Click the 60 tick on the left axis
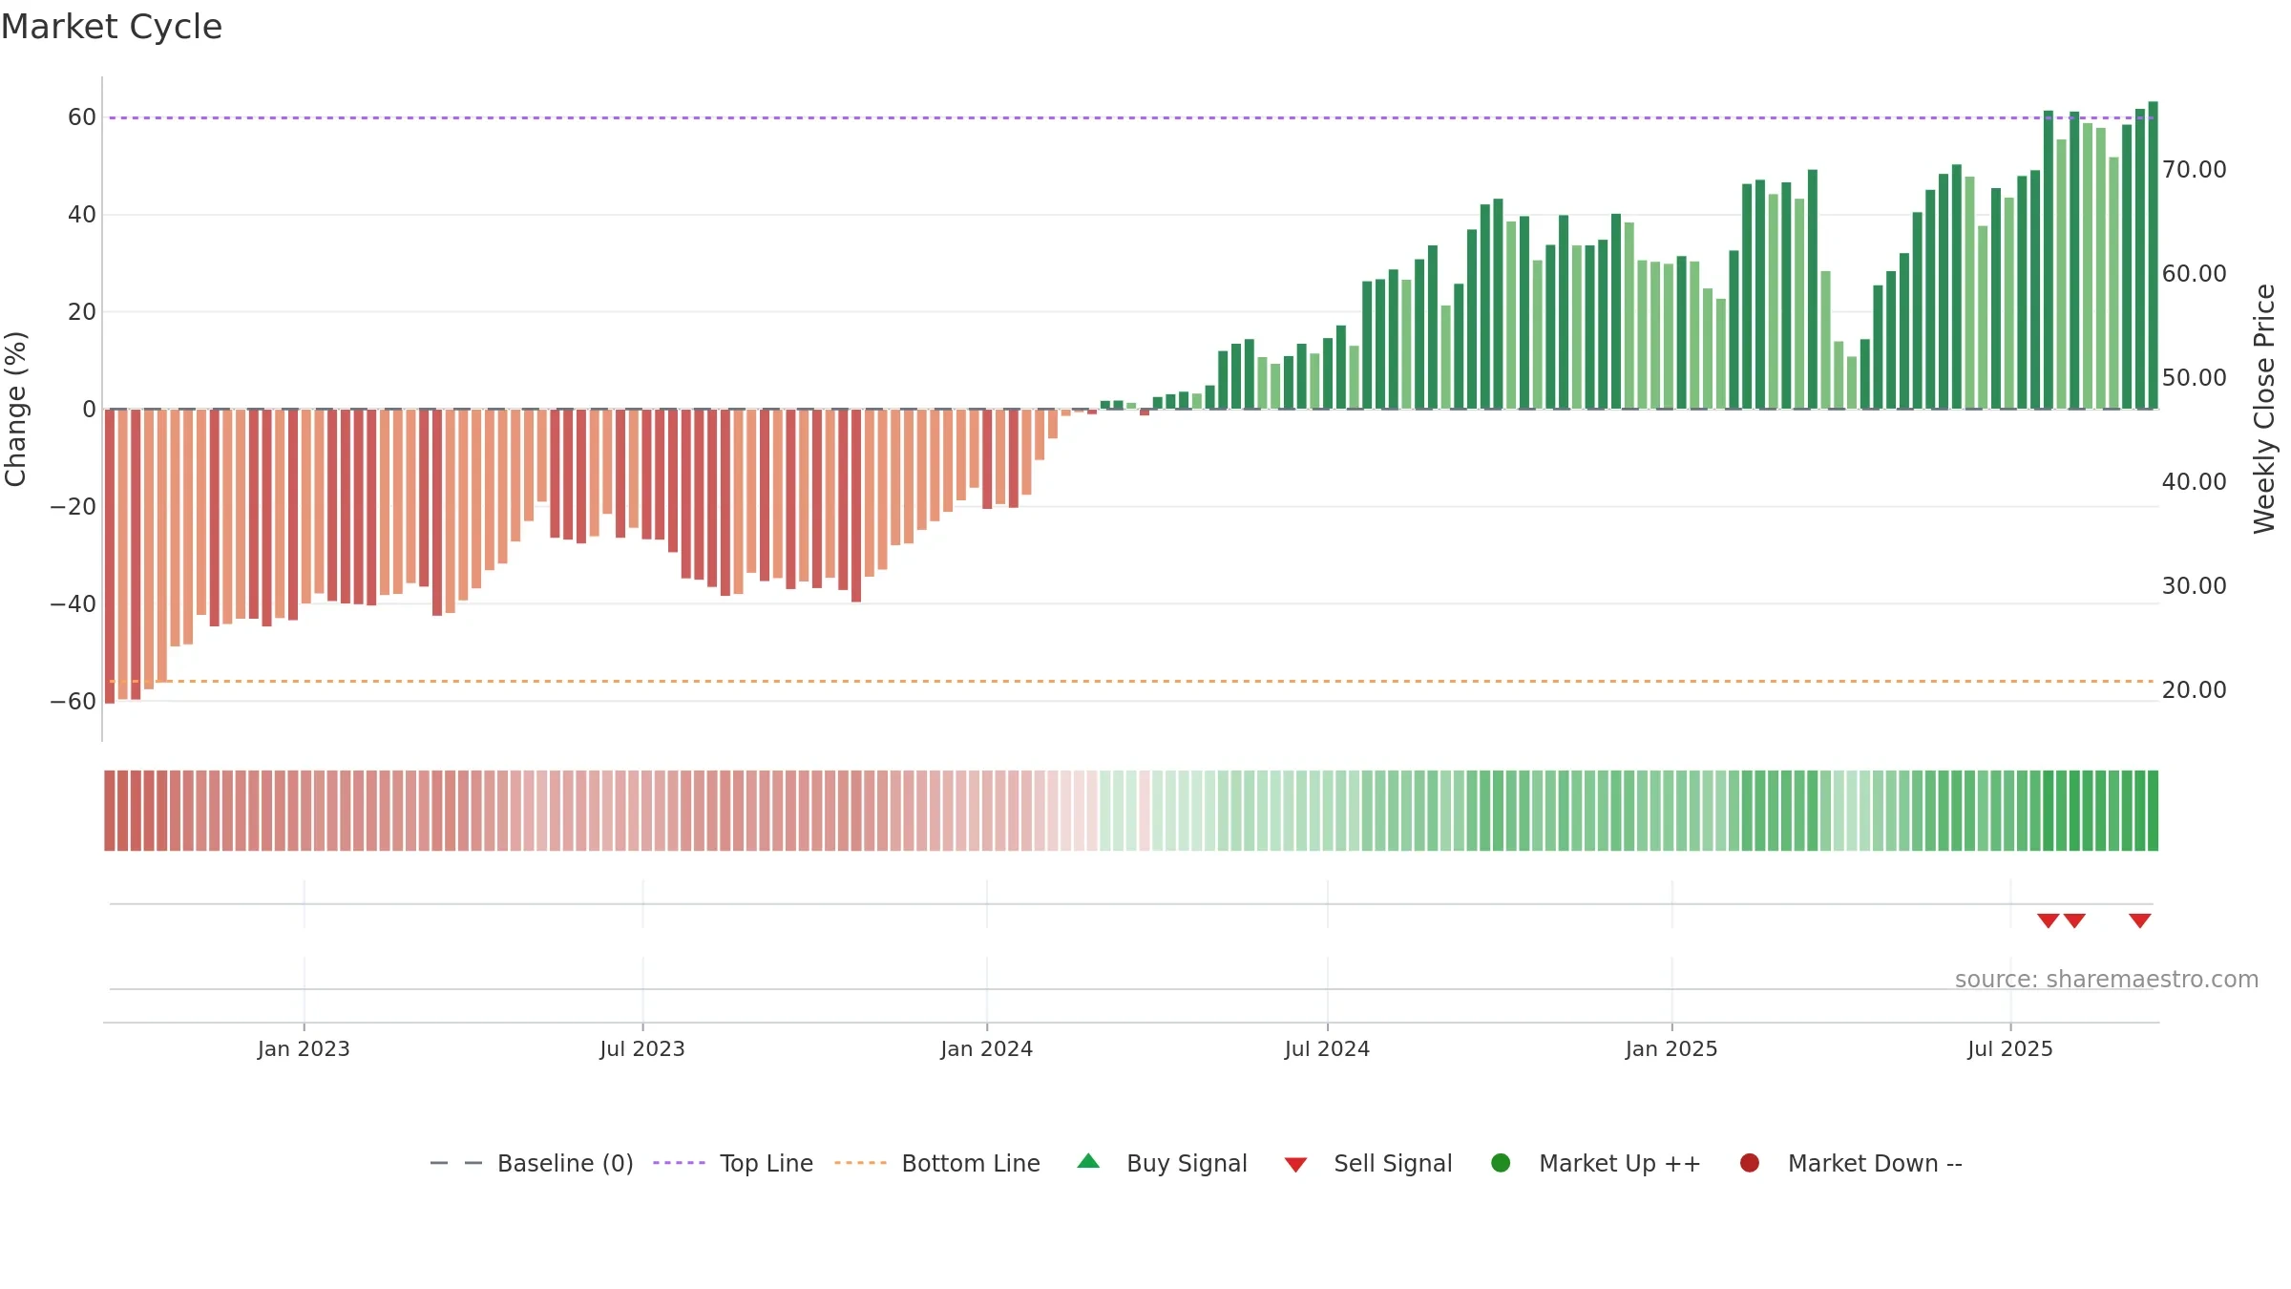This screenshot has width=2291, height=1289. (82, 117)
